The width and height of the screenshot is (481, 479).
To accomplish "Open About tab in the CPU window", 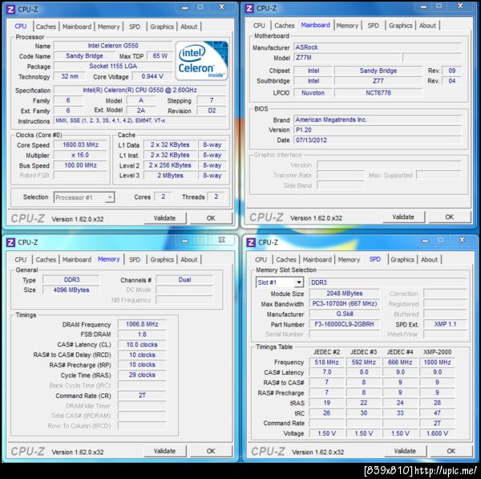I will point(189,26).
